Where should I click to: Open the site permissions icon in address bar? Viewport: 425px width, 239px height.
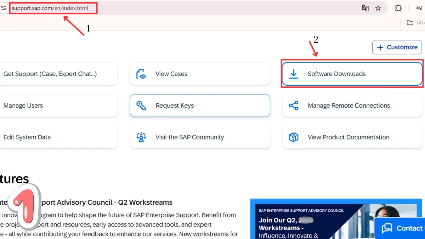tap(4, 8)
